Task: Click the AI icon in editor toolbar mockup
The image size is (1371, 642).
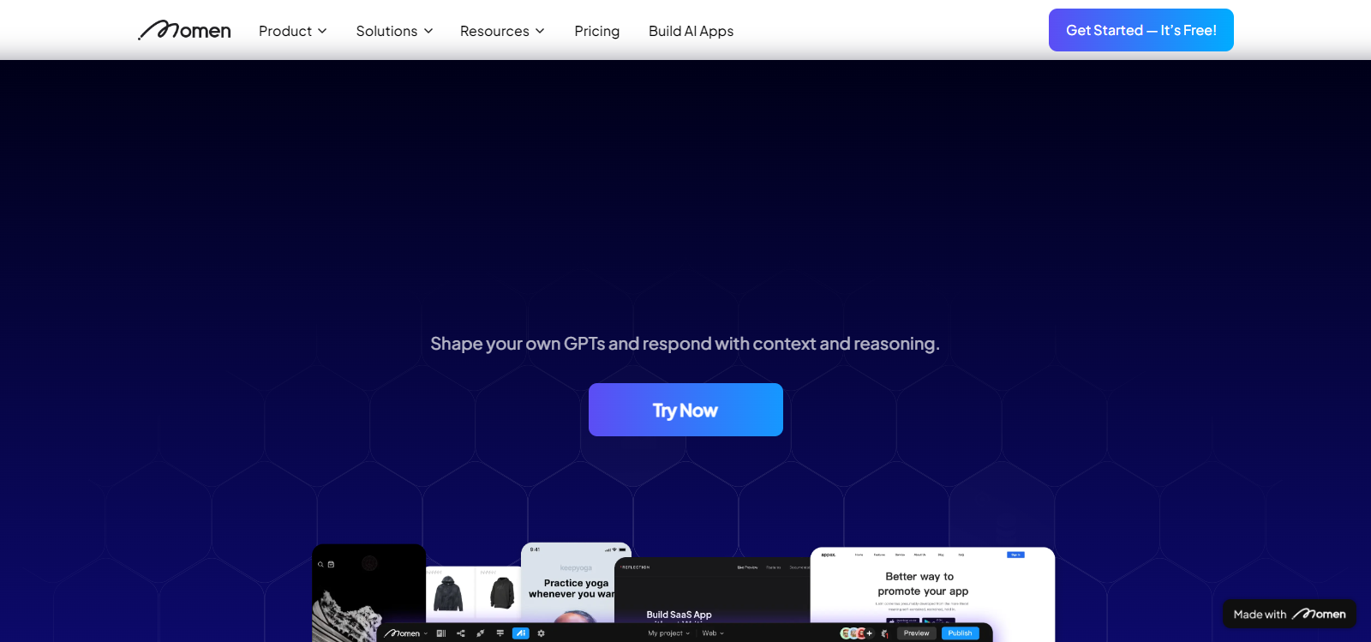Action: click(x=521, y=633)
